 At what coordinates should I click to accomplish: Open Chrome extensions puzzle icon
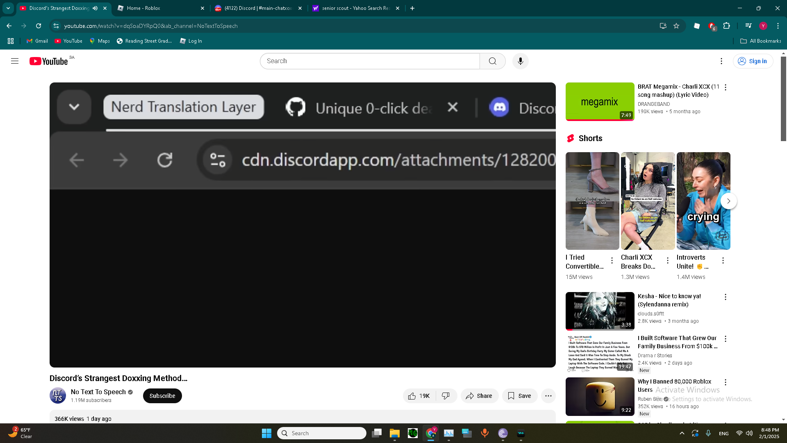click(726, 26)
